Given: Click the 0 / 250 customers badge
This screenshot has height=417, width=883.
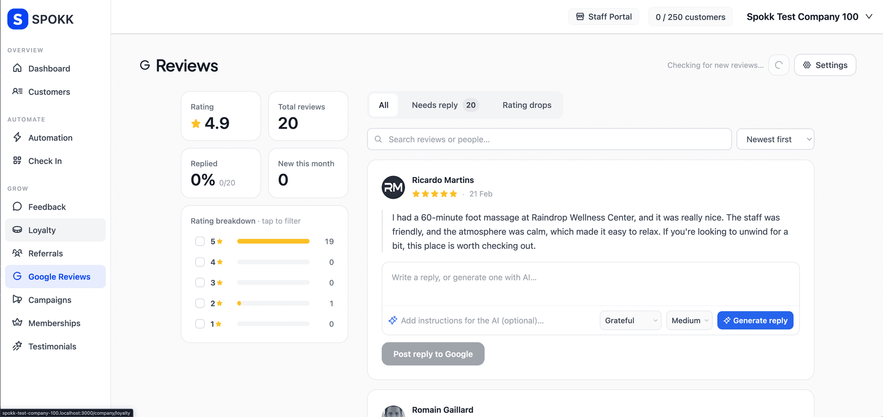Looking at the screenshot, I should 690,17.
